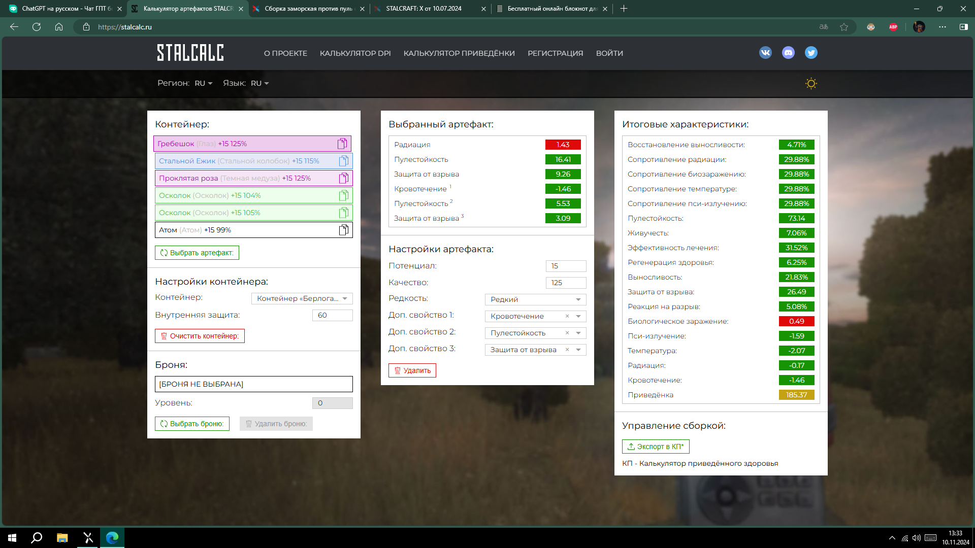Switch to Бесплатный онлайн блокнот tab

(x=551, y=9)
